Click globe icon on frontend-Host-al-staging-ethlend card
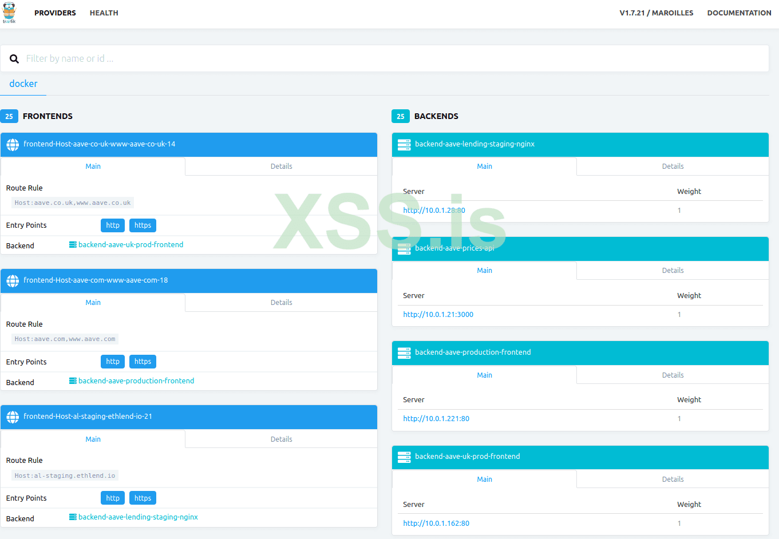Image resolution: width=779 pixels, height=539 pixels. pyautogui.click(x=13, y=417)
